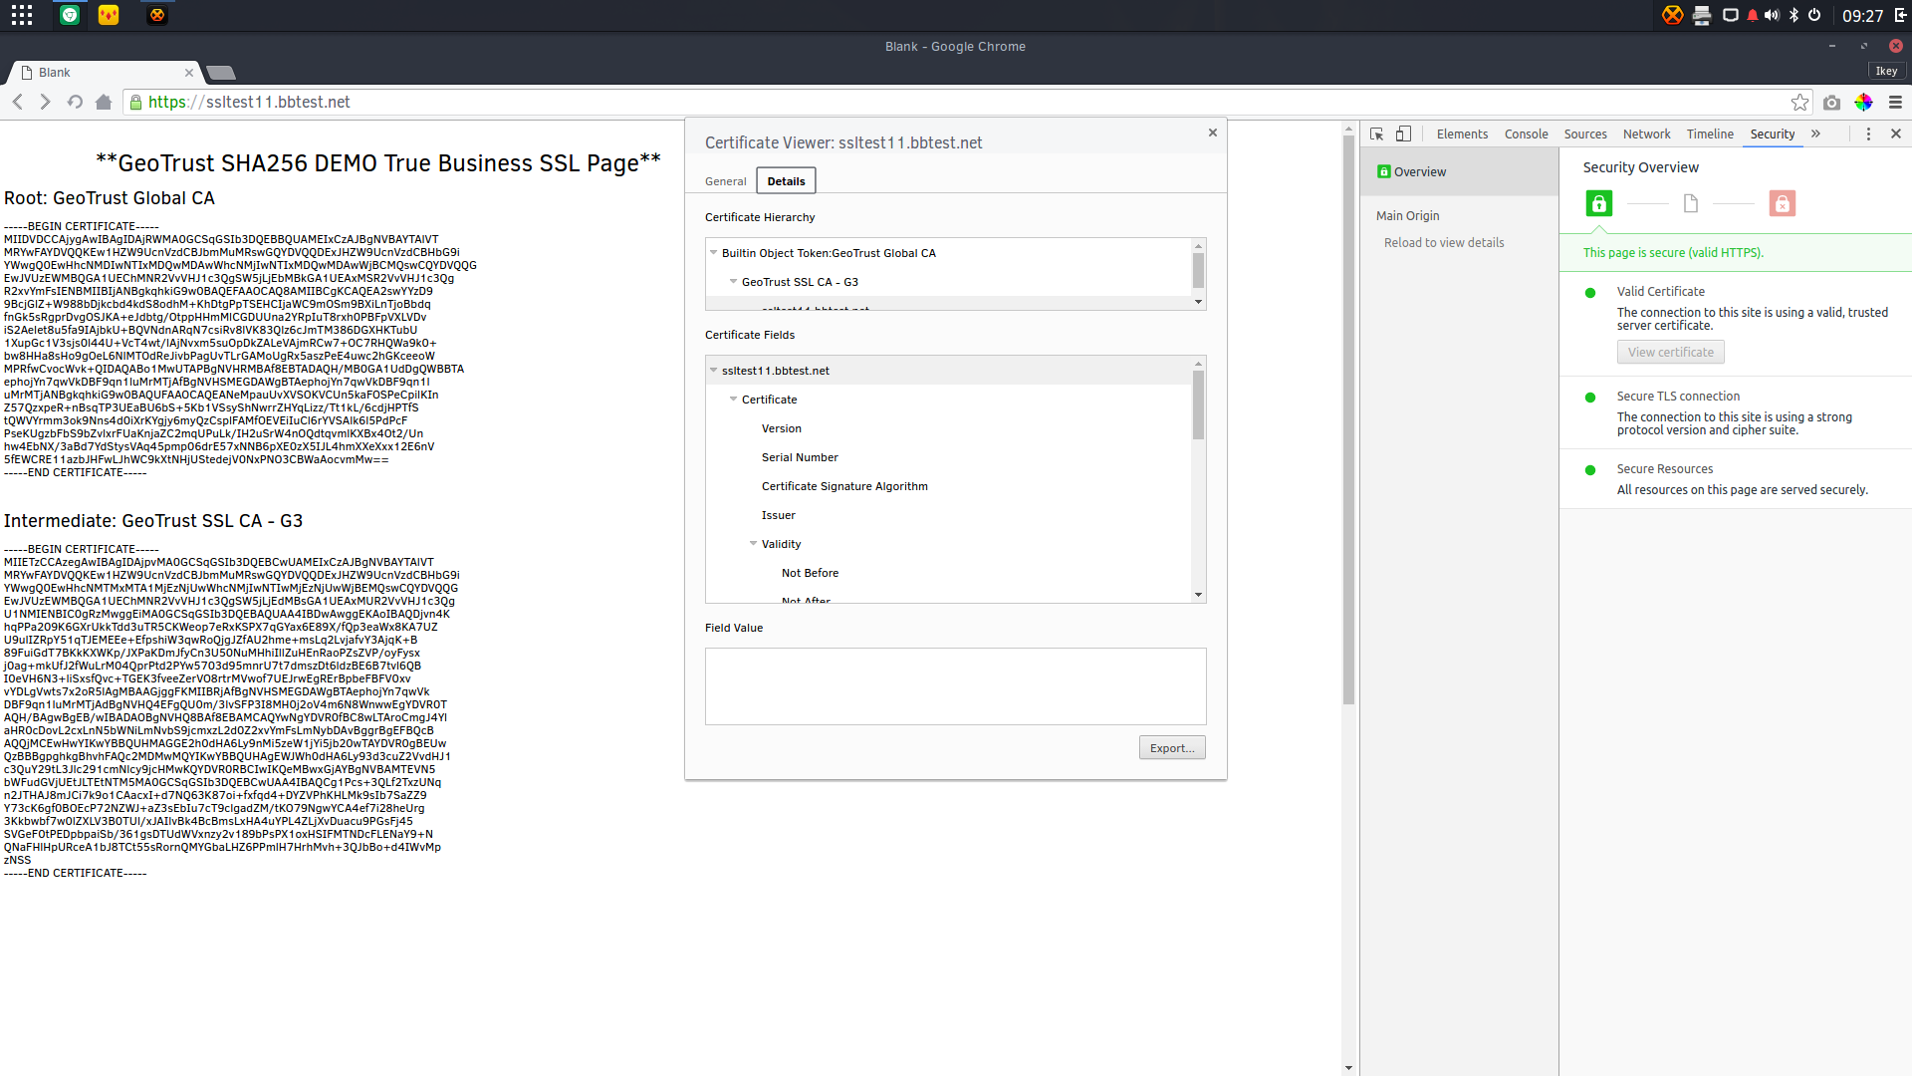Open the orange X app in the panel
Image resolution: width=1912 pixels, height=1076 pixels.
click(157, 15)
